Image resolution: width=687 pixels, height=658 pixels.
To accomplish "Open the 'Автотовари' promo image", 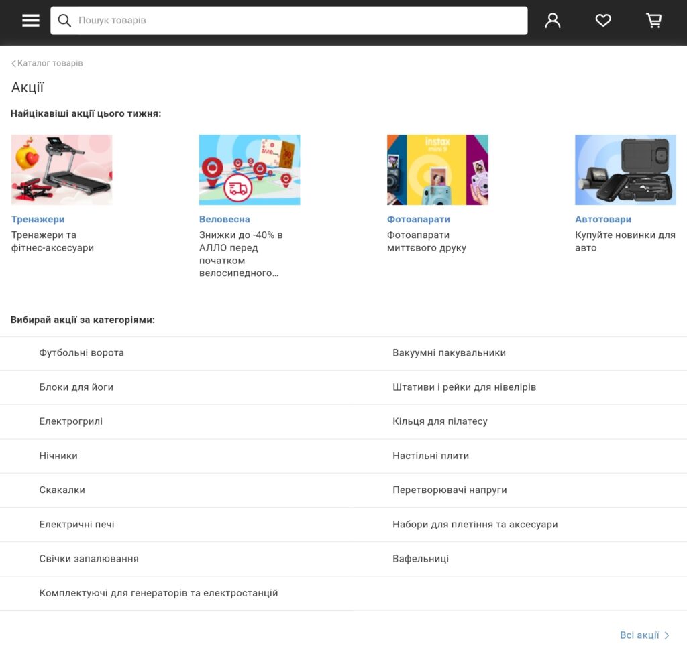I will [625, 170].
